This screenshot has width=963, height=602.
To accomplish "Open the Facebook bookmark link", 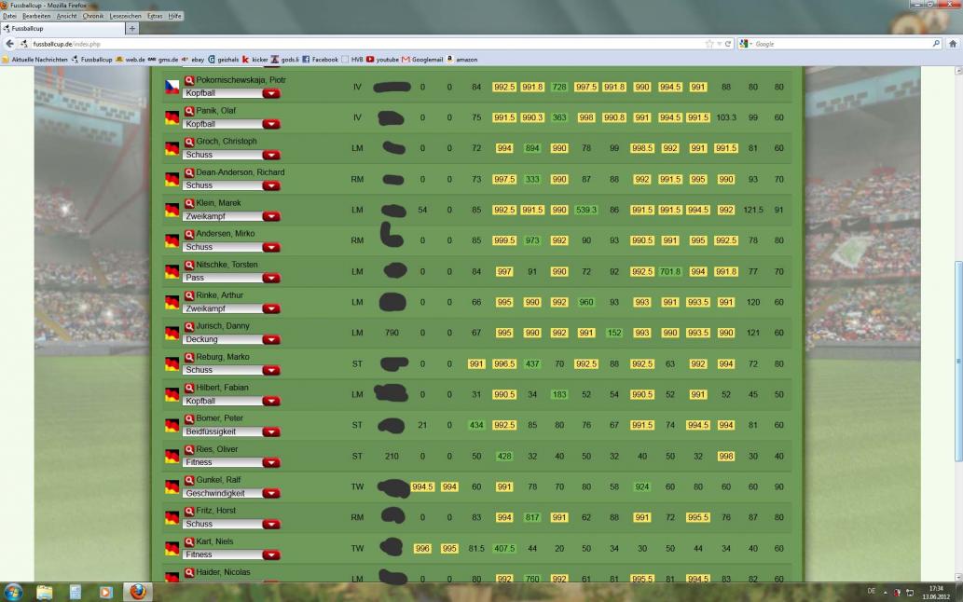I will point(320,60).
